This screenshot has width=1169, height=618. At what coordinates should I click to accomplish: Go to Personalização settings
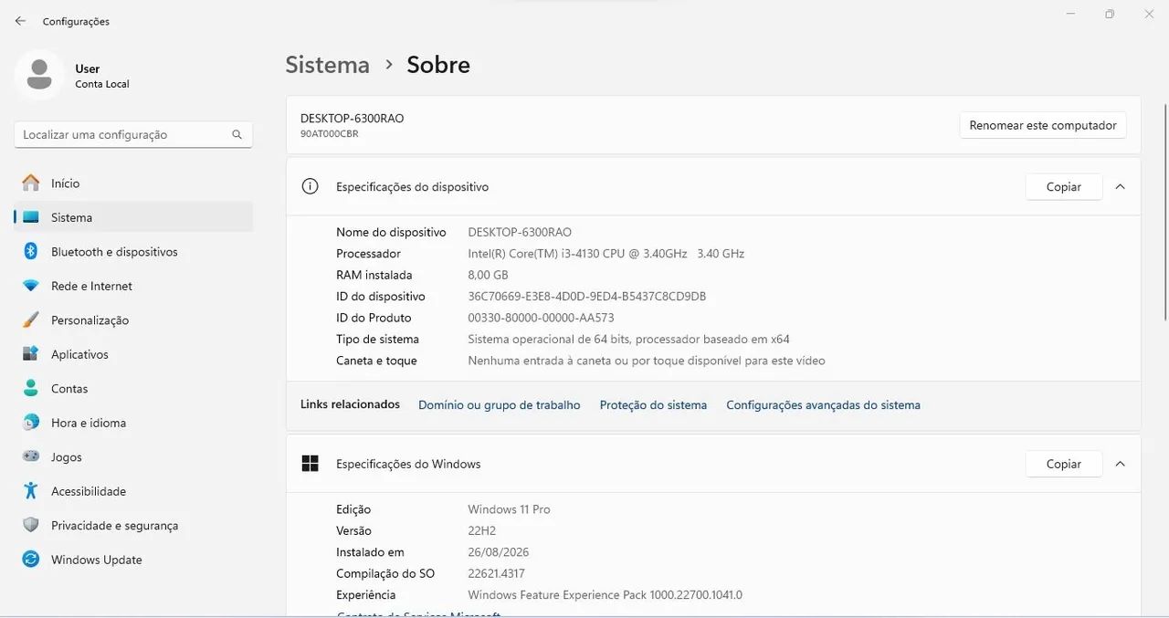(x=133, y=320)
